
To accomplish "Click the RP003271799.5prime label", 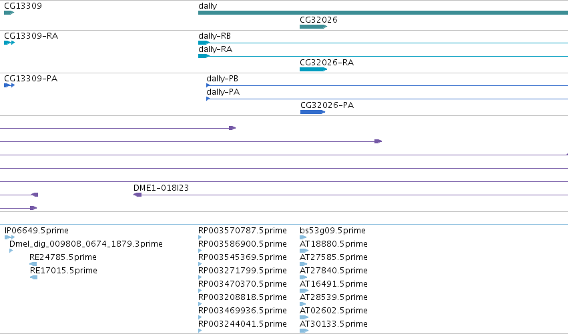I will pos(242,271).
